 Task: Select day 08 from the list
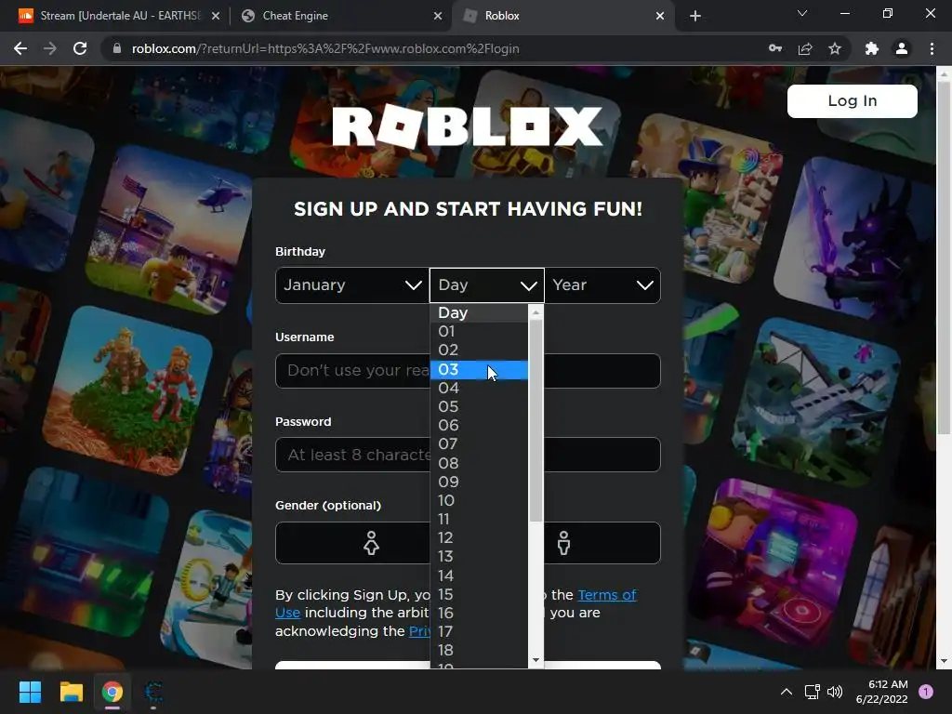click(479, 463)
